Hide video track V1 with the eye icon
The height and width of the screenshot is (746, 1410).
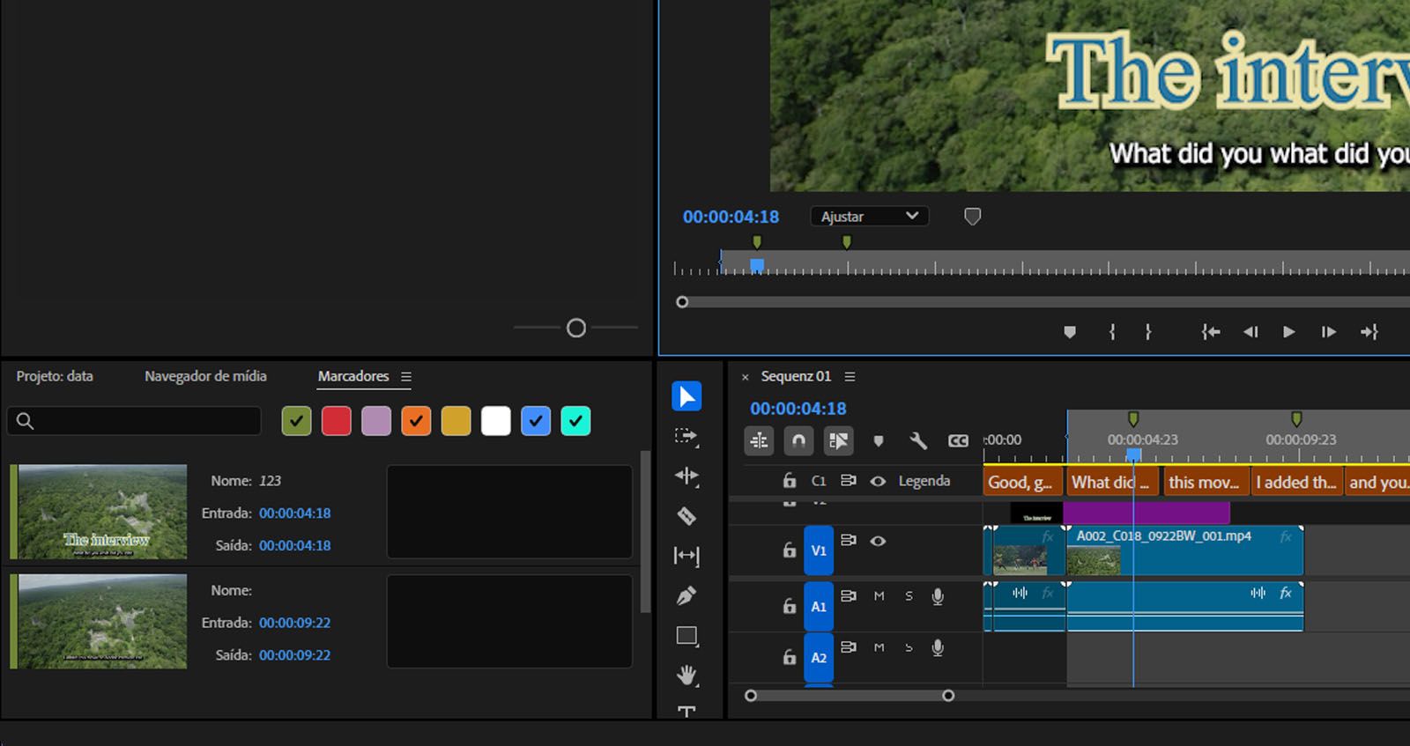click(x=878, y=541)
